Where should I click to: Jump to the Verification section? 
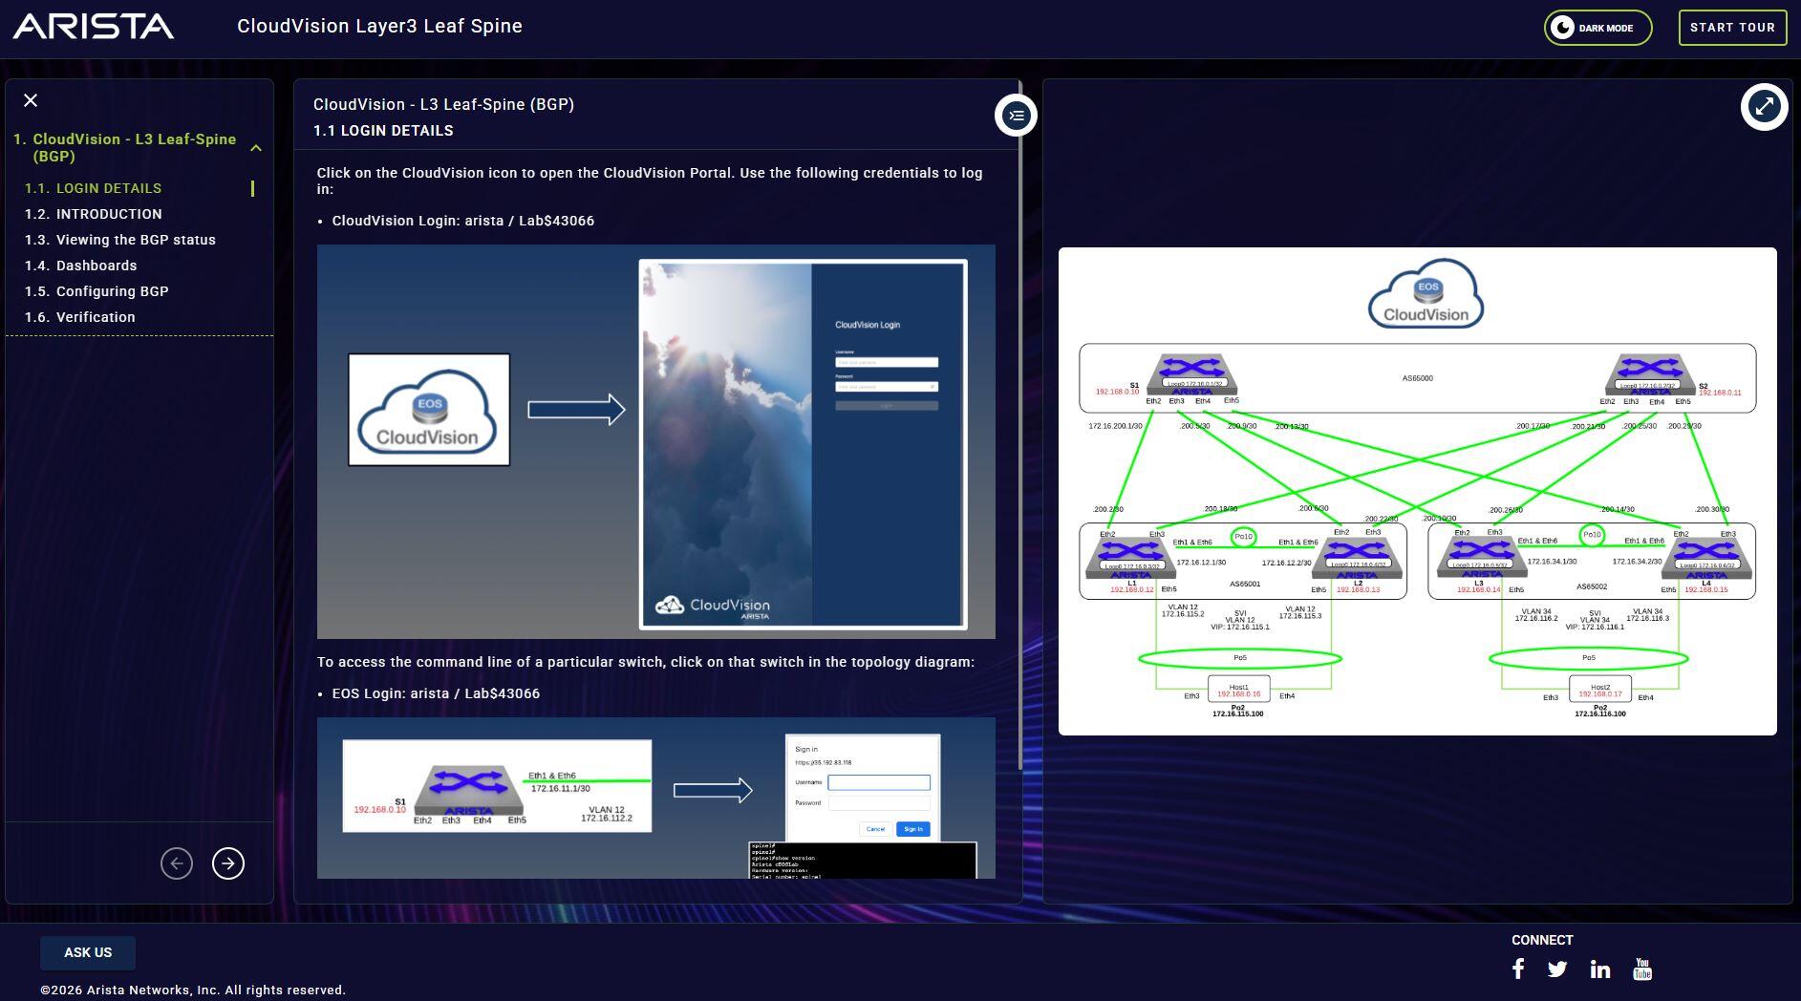pyautogui.click(x=95, y=317)
